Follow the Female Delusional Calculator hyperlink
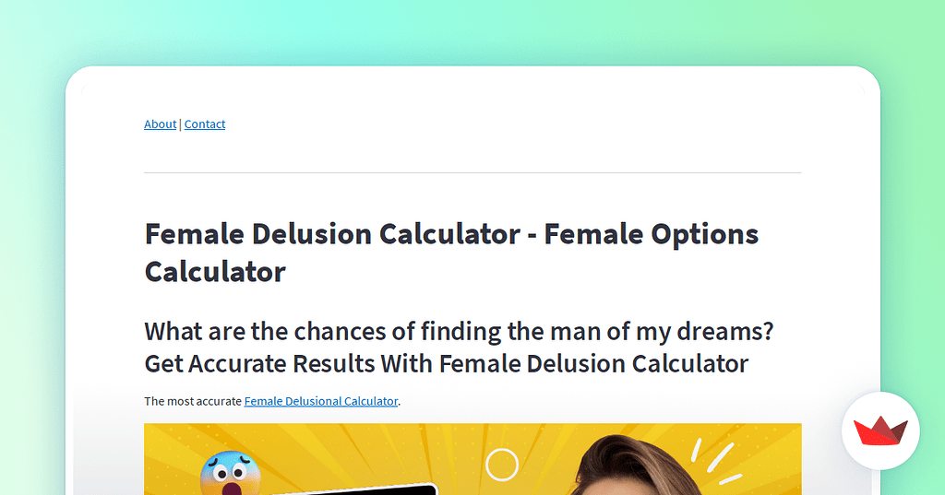This screenshot has height=495, width=945. coord(320,401)
